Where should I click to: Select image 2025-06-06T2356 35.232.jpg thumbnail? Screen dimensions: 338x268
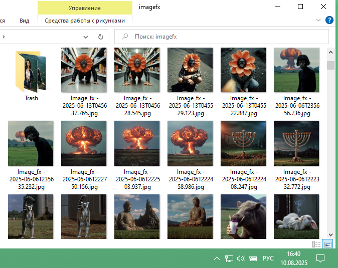[x=31, y=143]
